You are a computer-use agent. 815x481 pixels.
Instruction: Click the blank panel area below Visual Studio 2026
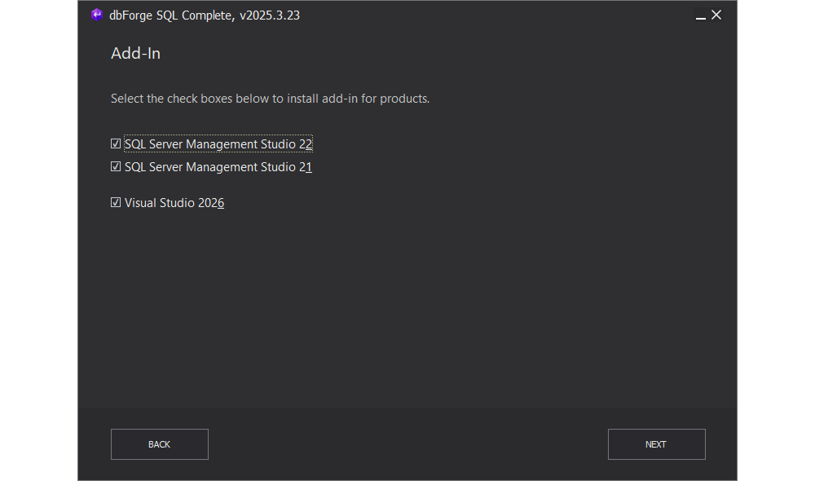[407, 310]
